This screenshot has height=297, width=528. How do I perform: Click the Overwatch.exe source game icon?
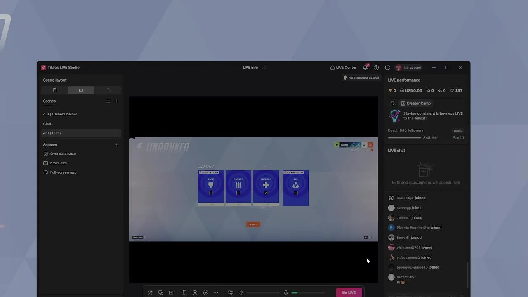(45, 153)
